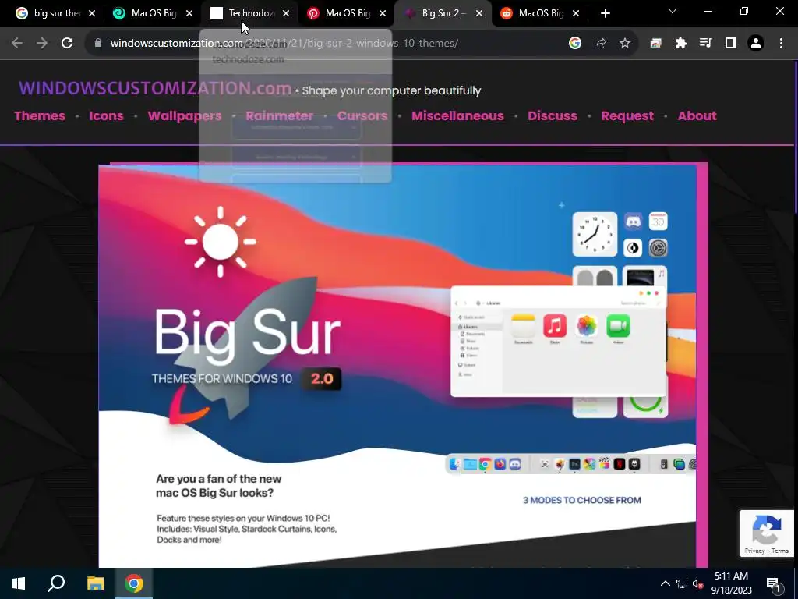View site information via the lock icon
The width and height of the screenshot is (798, 599).
(x=98, y=44)
